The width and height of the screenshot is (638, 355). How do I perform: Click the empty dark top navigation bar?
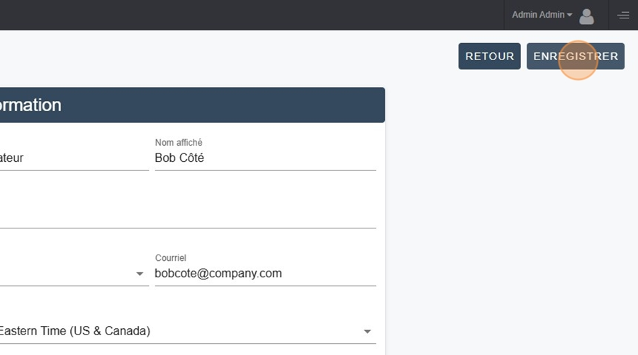coord(252,15)
